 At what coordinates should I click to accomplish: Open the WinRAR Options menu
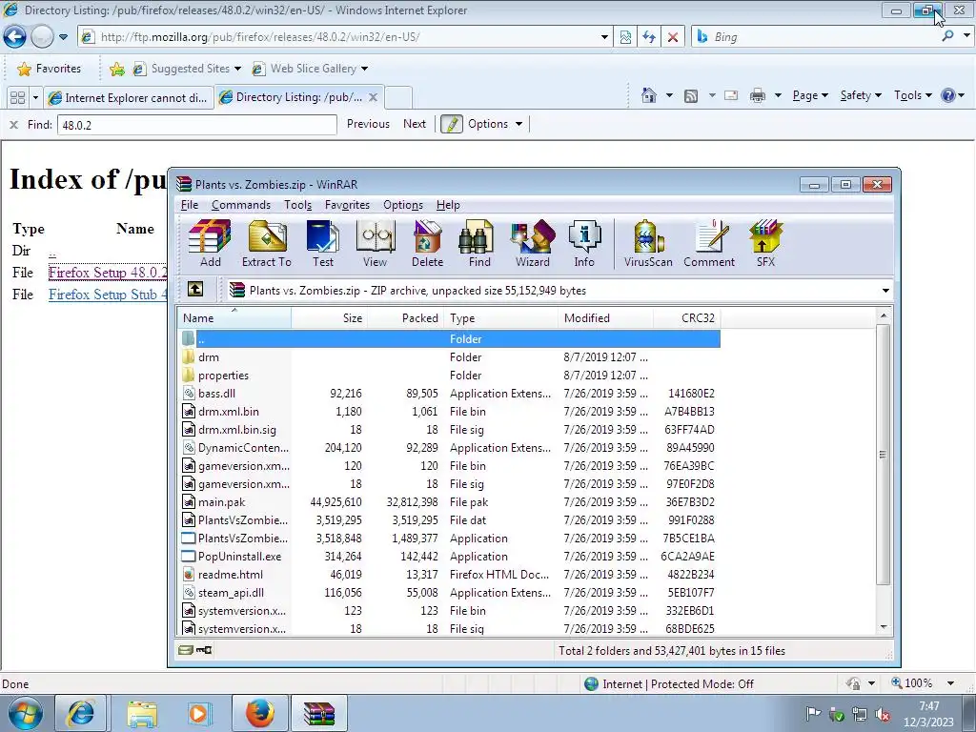point(403,205)
